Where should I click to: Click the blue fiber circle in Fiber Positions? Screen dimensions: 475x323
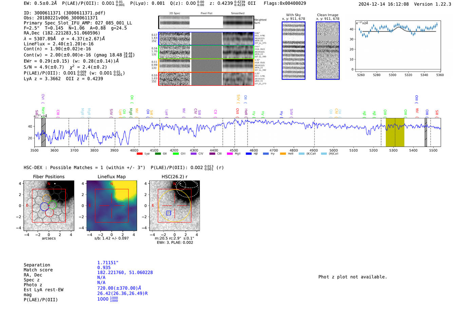[x=44, y=206]
